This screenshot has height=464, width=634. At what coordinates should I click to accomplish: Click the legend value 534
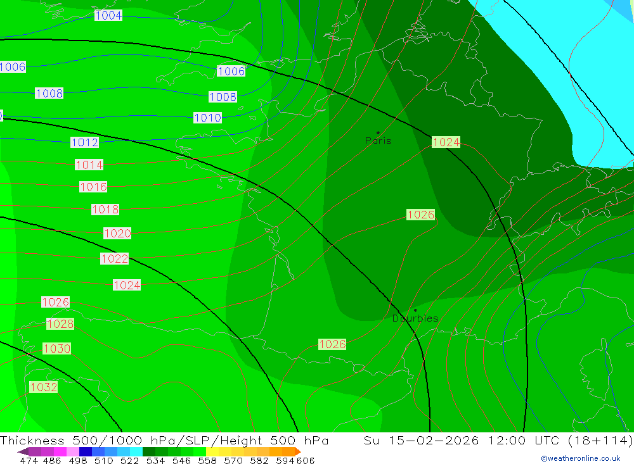[x=155, y=460]
